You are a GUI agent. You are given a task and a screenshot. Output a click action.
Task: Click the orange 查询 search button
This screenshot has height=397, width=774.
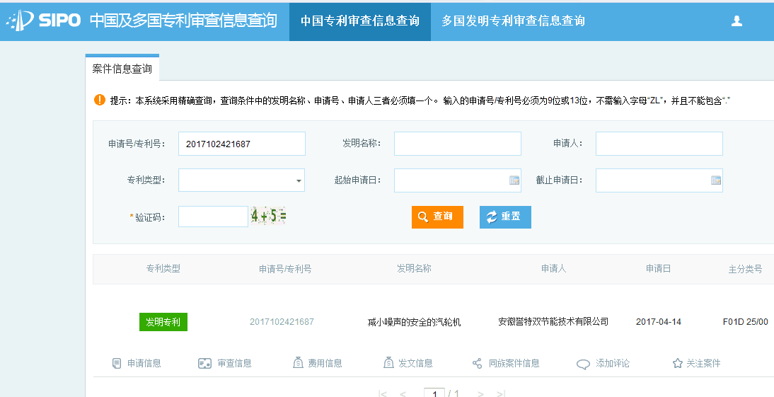[437, 217]
